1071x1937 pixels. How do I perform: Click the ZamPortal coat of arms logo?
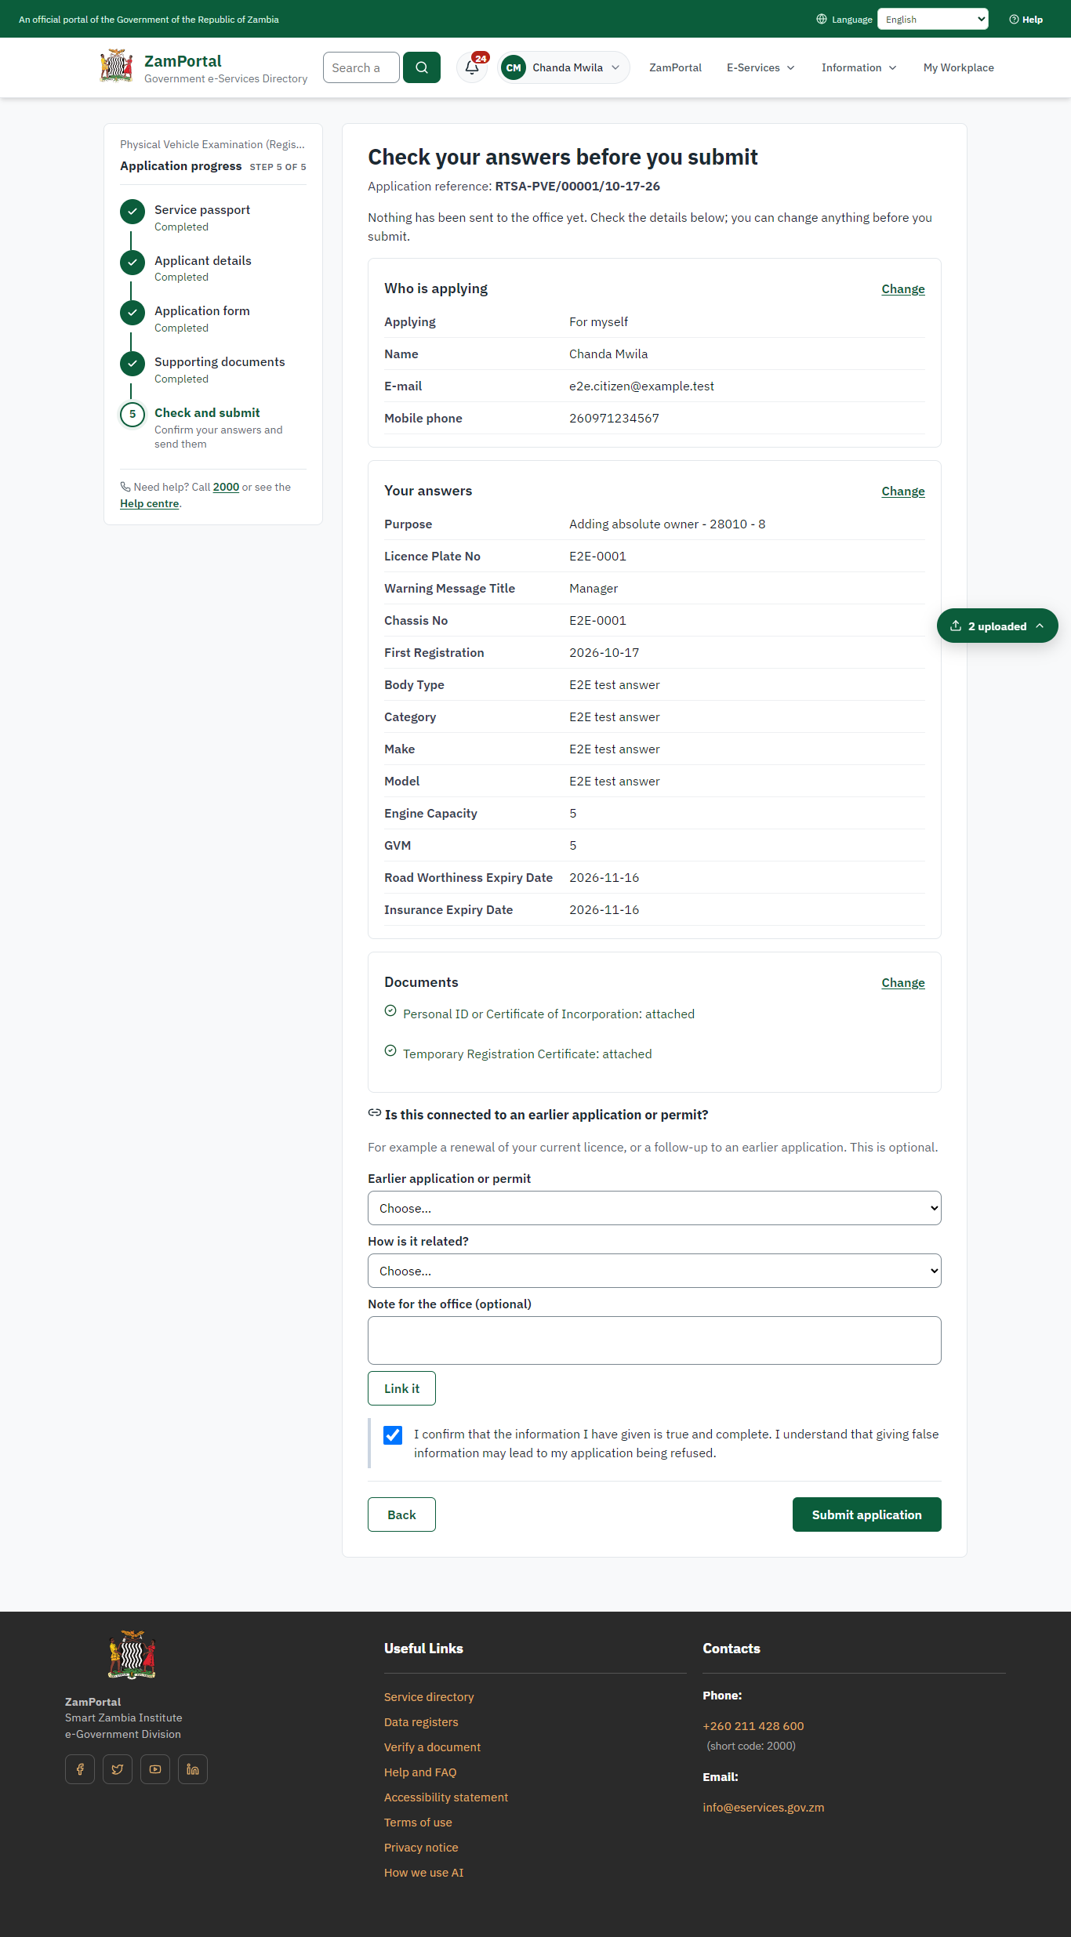pos(116,66)
